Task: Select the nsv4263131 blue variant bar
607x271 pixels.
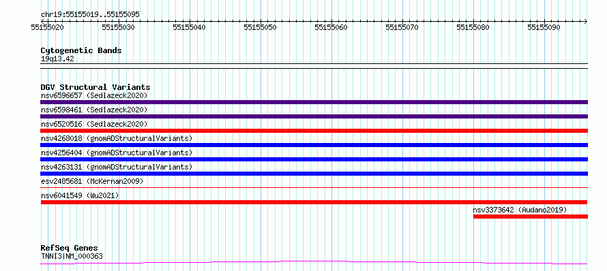Action: click(314, 174)
